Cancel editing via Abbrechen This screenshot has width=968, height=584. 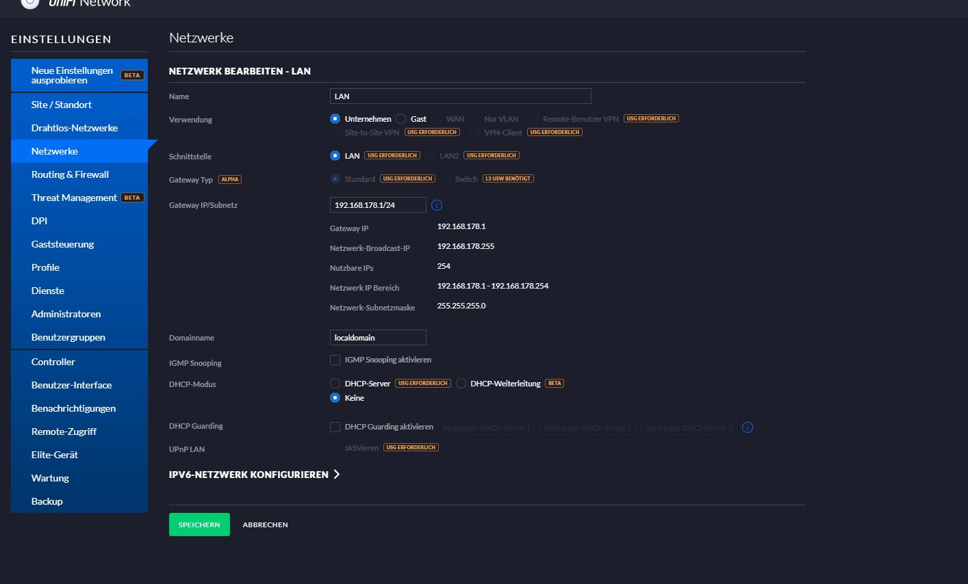265,525
